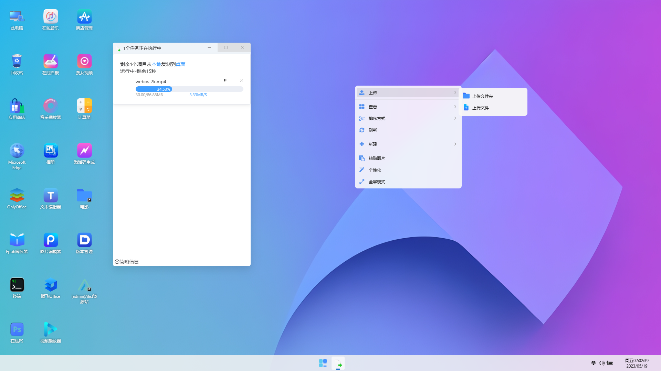
Task: Choose 上传文件夹 in the submenu
Action: pos(493,96)
